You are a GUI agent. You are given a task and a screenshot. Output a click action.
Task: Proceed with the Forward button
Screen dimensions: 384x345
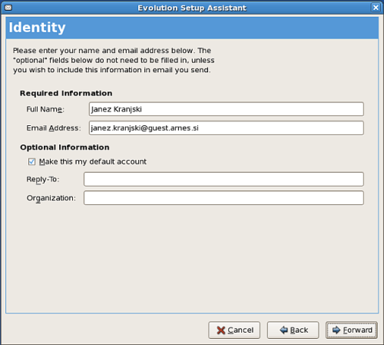point(352,330)
